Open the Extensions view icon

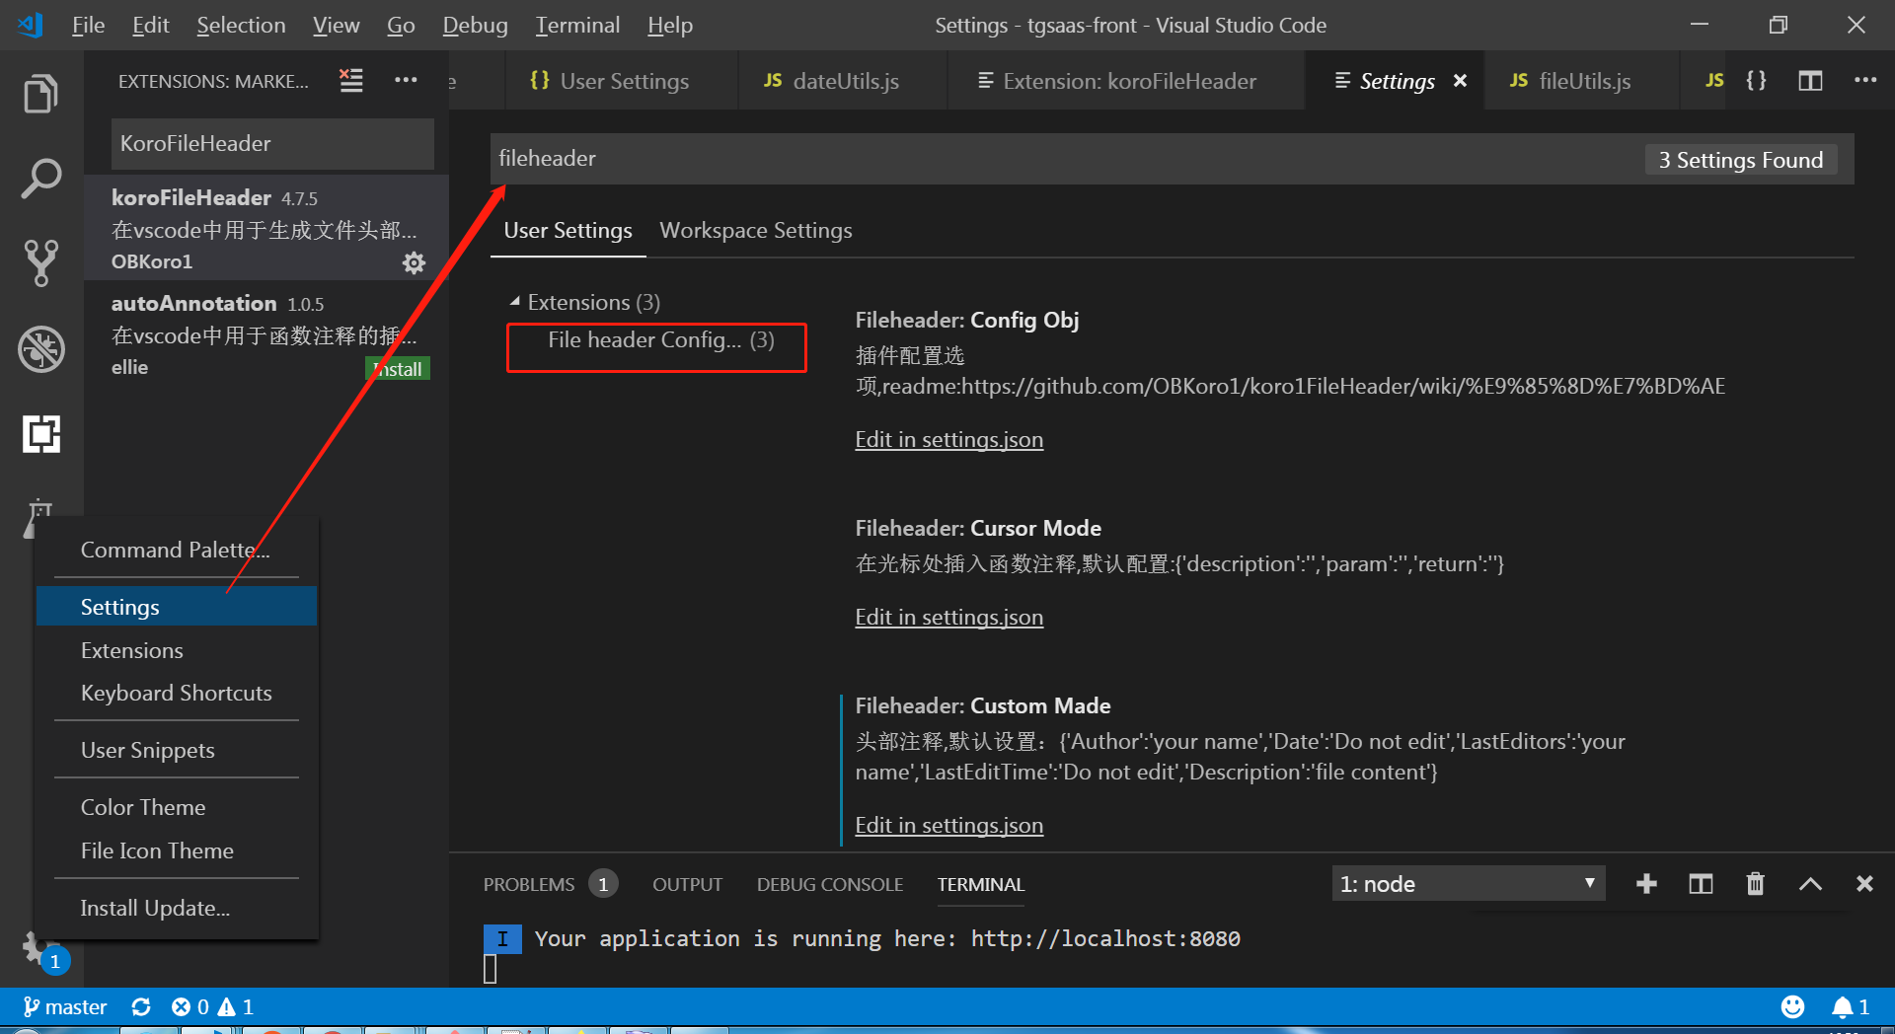pyautogui.click(x=40, y=433)
